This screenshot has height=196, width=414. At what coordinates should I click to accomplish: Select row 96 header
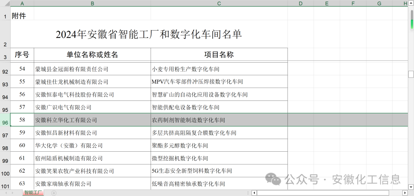coord(5,120)
